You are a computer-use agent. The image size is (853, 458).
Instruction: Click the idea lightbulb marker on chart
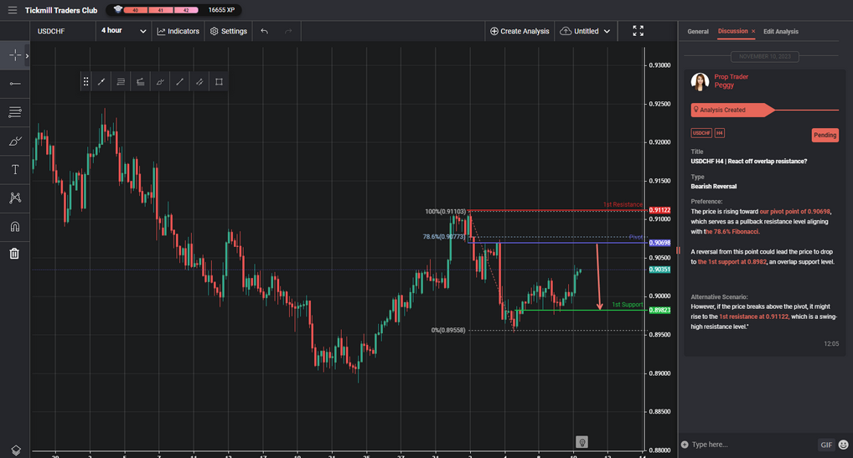pyautogui.click(x=582, y=442)
